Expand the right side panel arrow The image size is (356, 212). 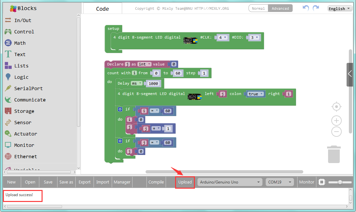click(x=350, y=74)
